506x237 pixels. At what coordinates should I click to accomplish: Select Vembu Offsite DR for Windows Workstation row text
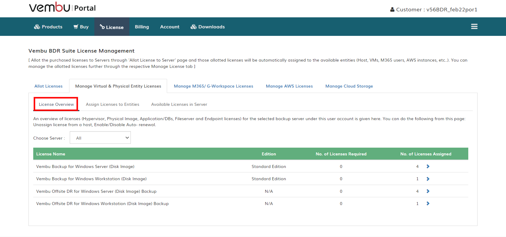102,204
